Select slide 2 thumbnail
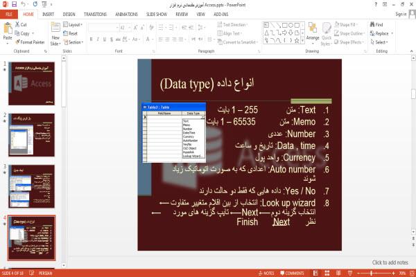The width and height of the screenshot is (416, 277). pos(32,135)
